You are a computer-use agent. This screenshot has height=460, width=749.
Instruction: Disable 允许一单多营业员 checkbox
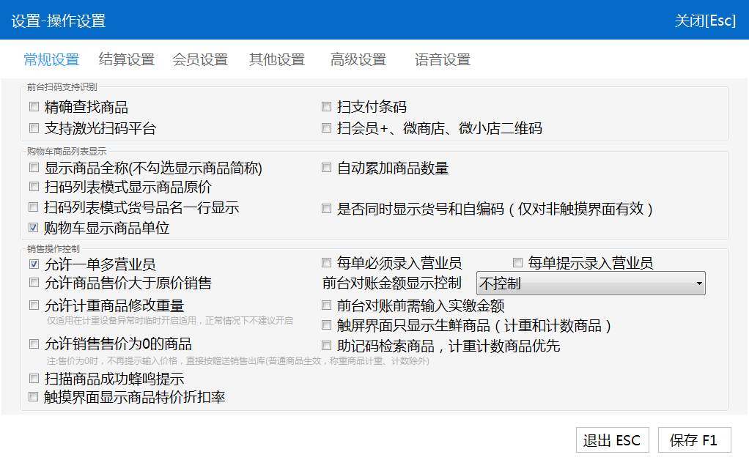[34, 264]
